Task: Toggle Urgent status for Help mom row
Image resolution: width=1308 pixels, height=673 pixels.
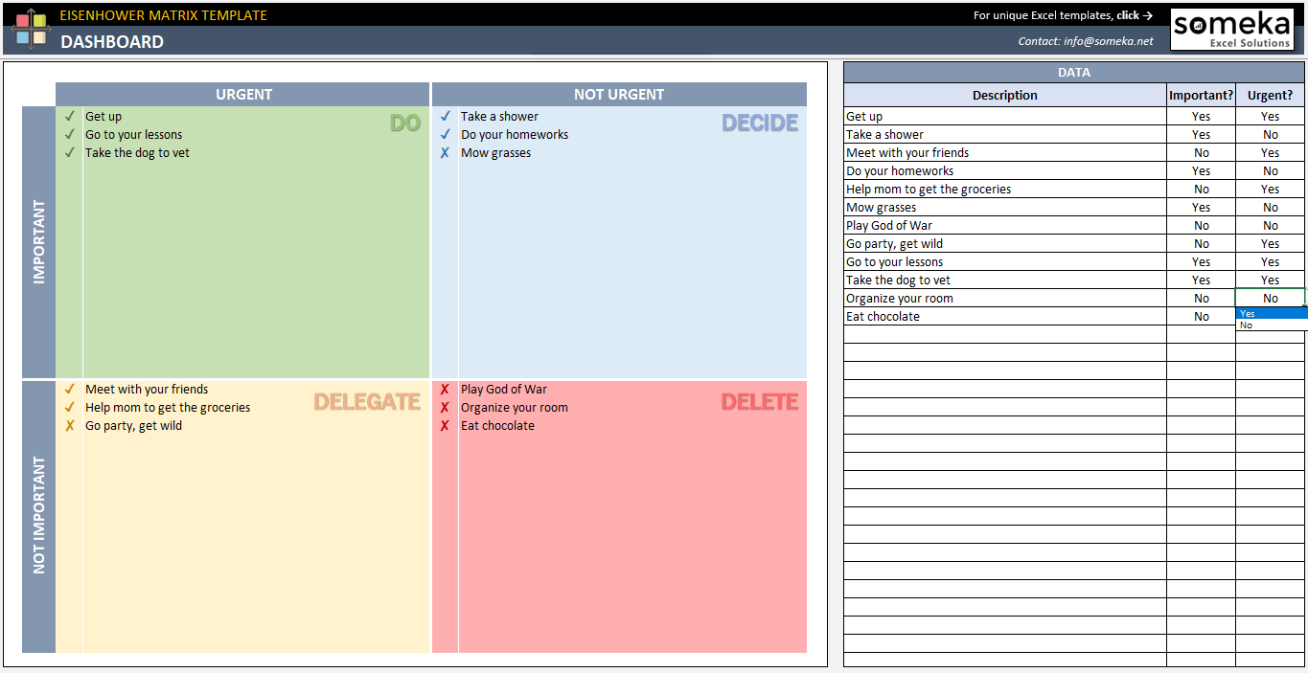Action: point(1270,189)
